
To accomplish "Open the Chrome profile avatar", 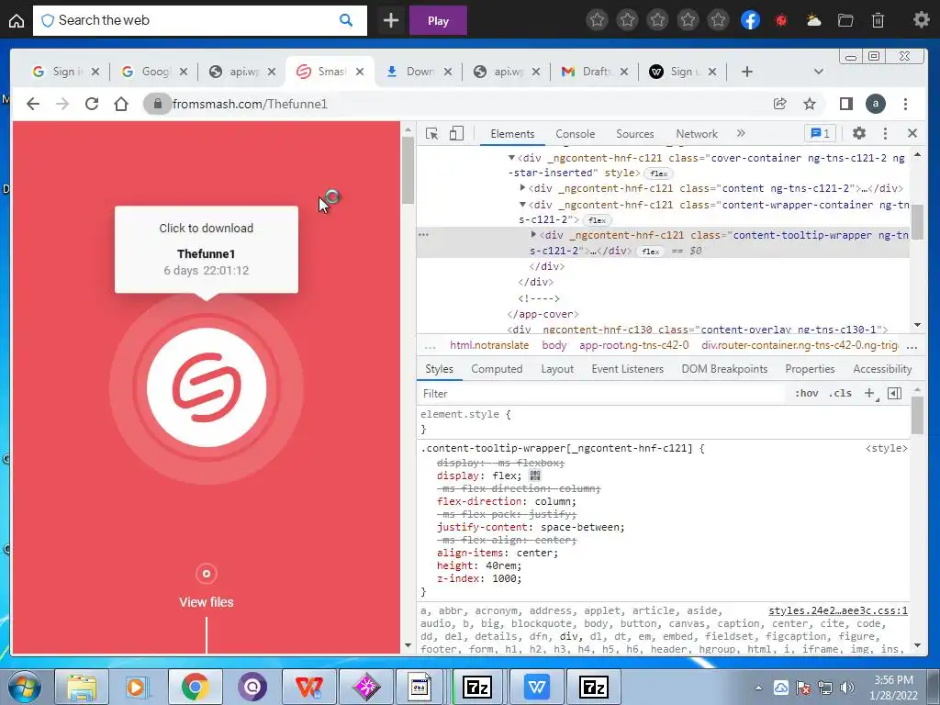I will pos(875,104).
